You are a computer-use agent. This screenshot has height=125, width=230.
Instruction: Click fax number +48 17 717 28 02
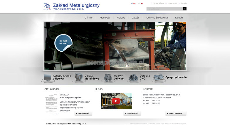coord(153,103)
